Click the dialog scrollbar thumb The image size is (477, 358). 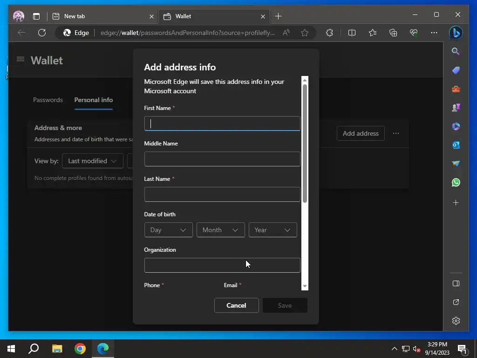coord(305,143)
